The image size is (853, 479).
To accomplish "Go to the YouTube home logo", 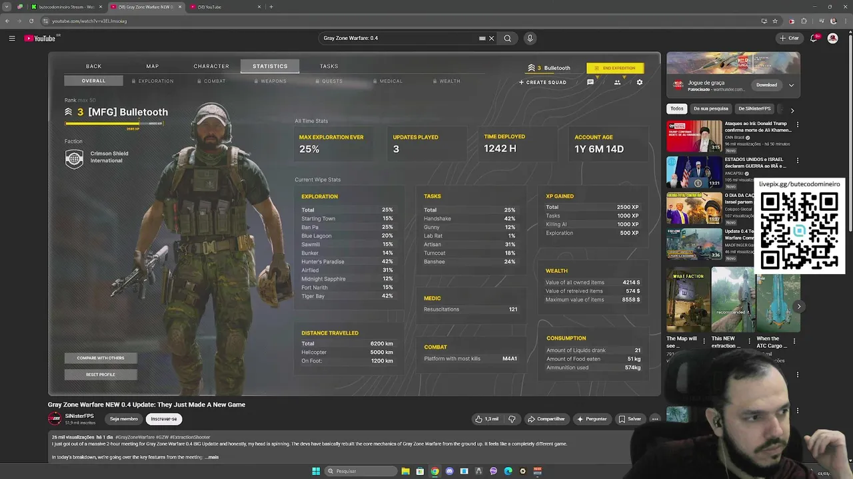I will click(x=40, y=39).
